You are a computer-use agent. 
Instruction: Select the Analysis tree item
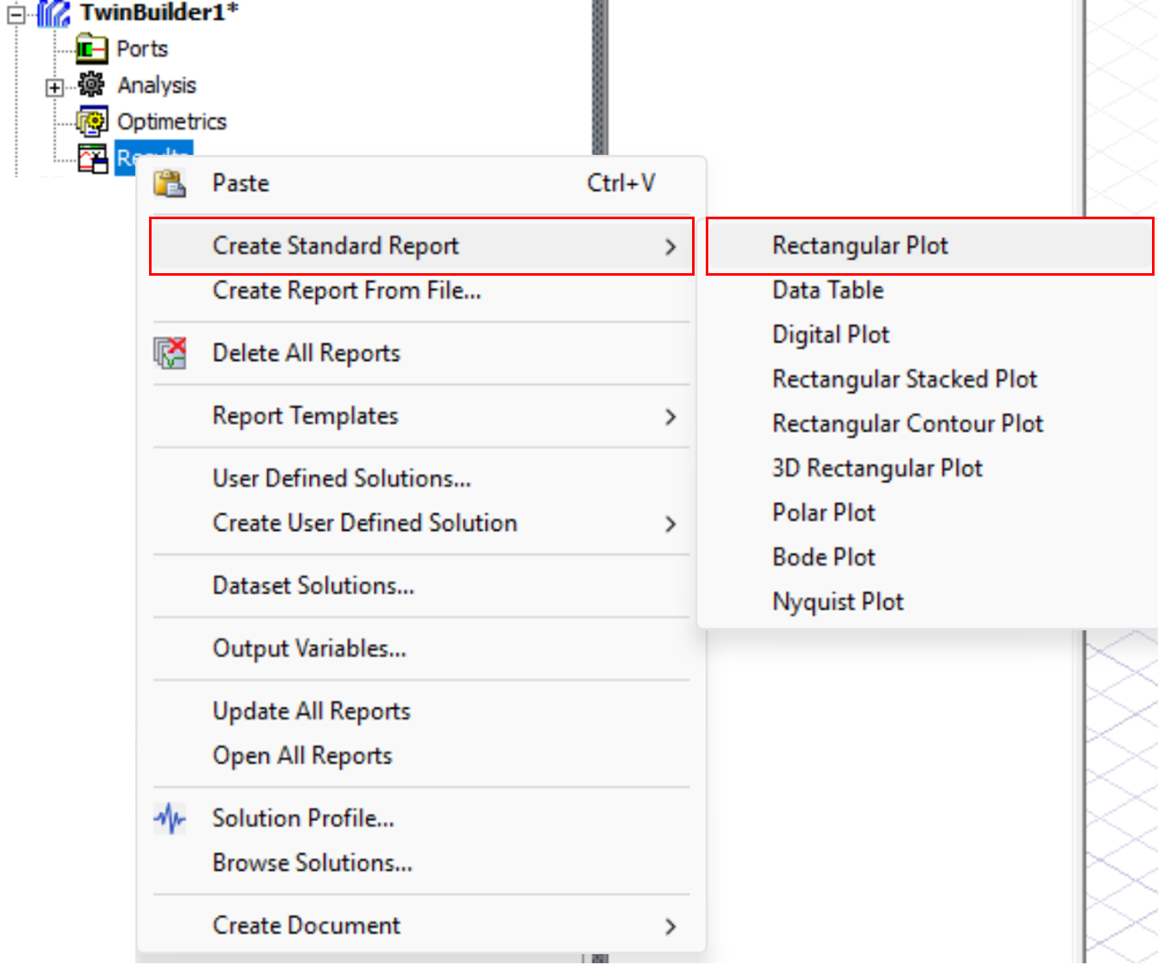coord(157,86)
